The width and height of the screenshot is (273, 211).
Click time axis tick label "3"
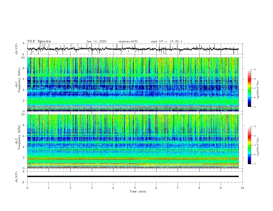92,188
